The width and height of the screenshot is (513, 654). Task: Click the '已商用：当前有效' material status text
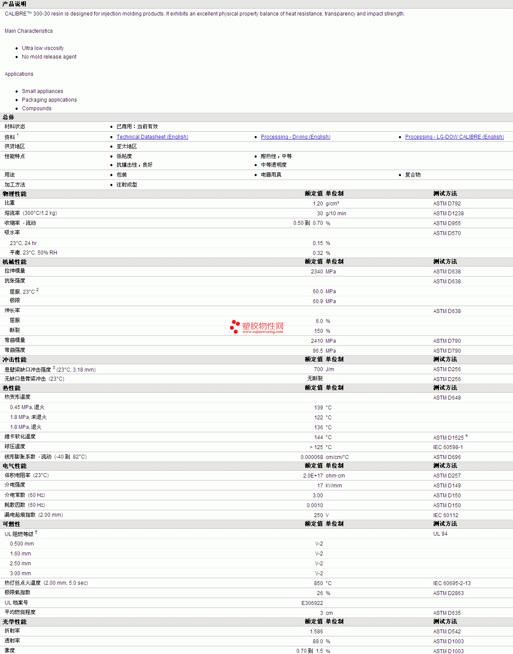[x=137, y=127]
